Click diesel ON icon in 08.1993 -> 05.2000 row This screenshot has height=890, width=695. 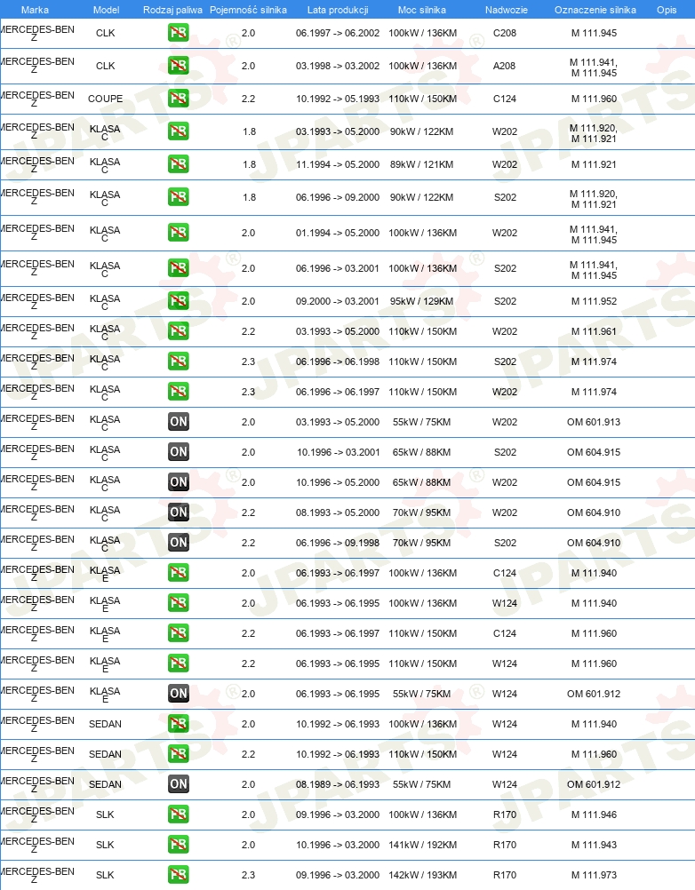tap(179, 513)
